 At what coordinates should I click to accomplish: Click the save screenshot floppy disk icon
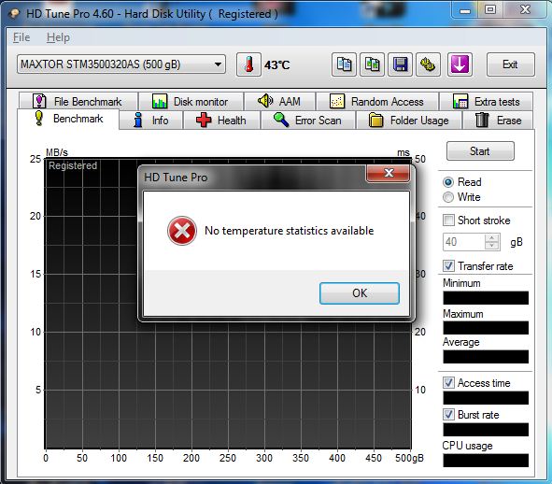[401, 64]
